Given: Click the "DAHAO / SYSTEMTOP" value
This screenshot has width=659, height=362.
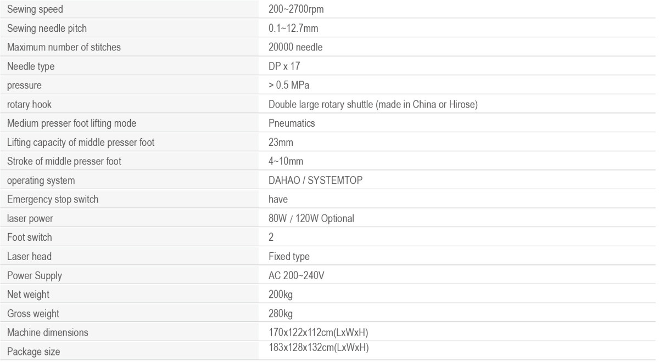Looking at the screenshot, I should click(316, 180).
